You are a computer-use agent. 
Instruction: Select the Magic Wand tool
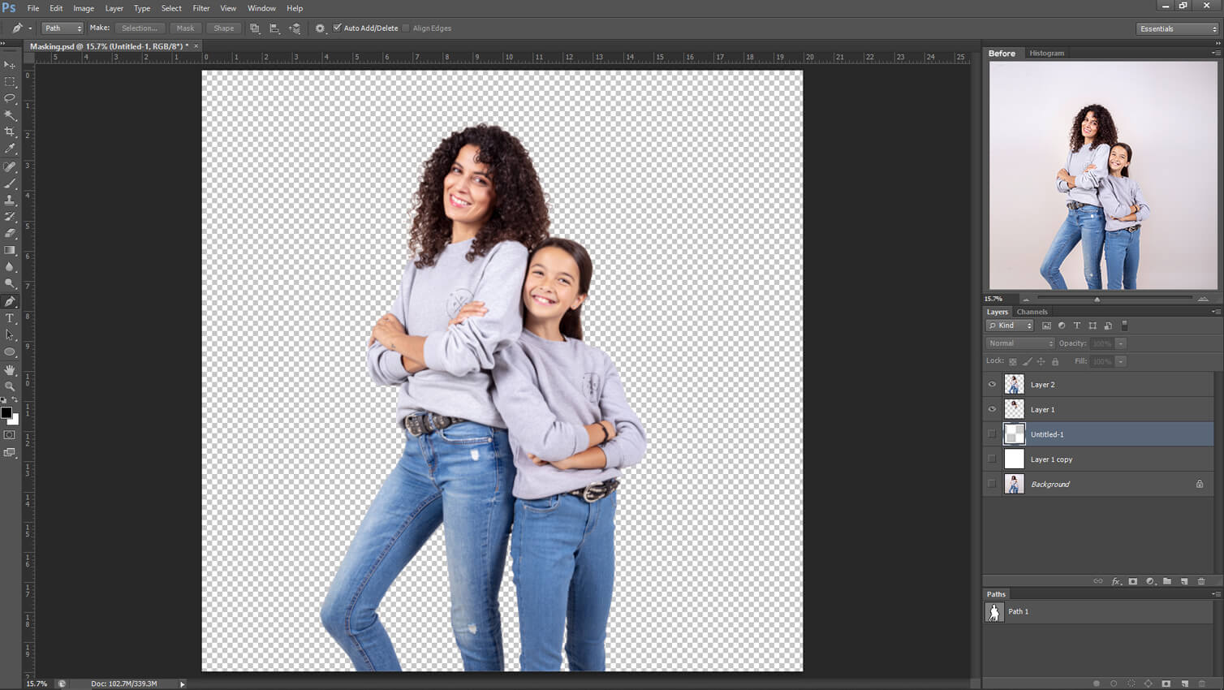point(10,115)
